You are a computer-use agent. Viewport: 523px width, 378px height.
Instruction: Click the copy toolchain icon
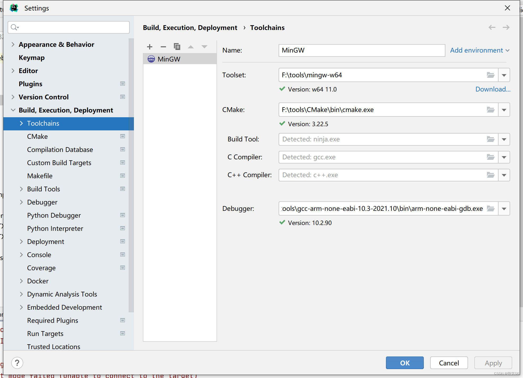[177, 47]
